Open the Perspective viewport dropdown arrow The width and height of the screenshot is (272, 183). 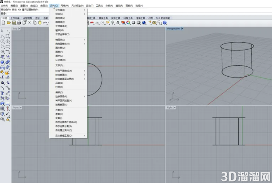coord(182,29)
